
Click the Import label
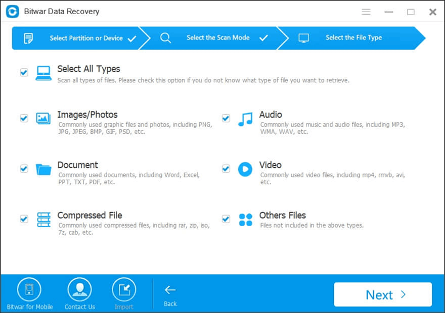124,307
